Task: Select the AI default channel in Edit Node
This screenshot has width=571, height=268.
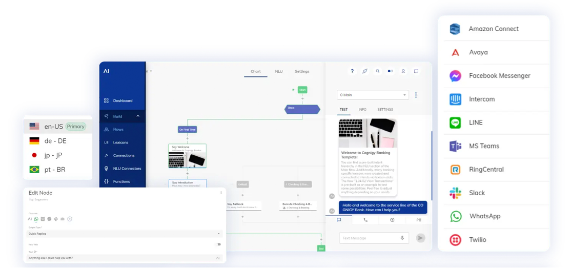Action: pos(30,219)
